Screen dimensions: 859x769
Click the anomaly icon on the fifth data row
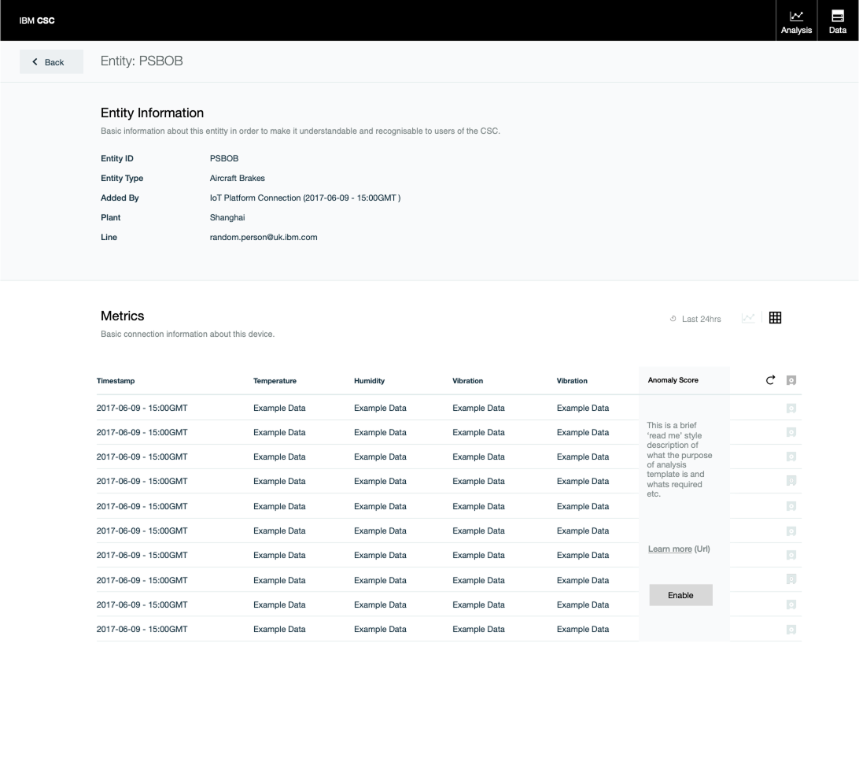pos(791,506)
